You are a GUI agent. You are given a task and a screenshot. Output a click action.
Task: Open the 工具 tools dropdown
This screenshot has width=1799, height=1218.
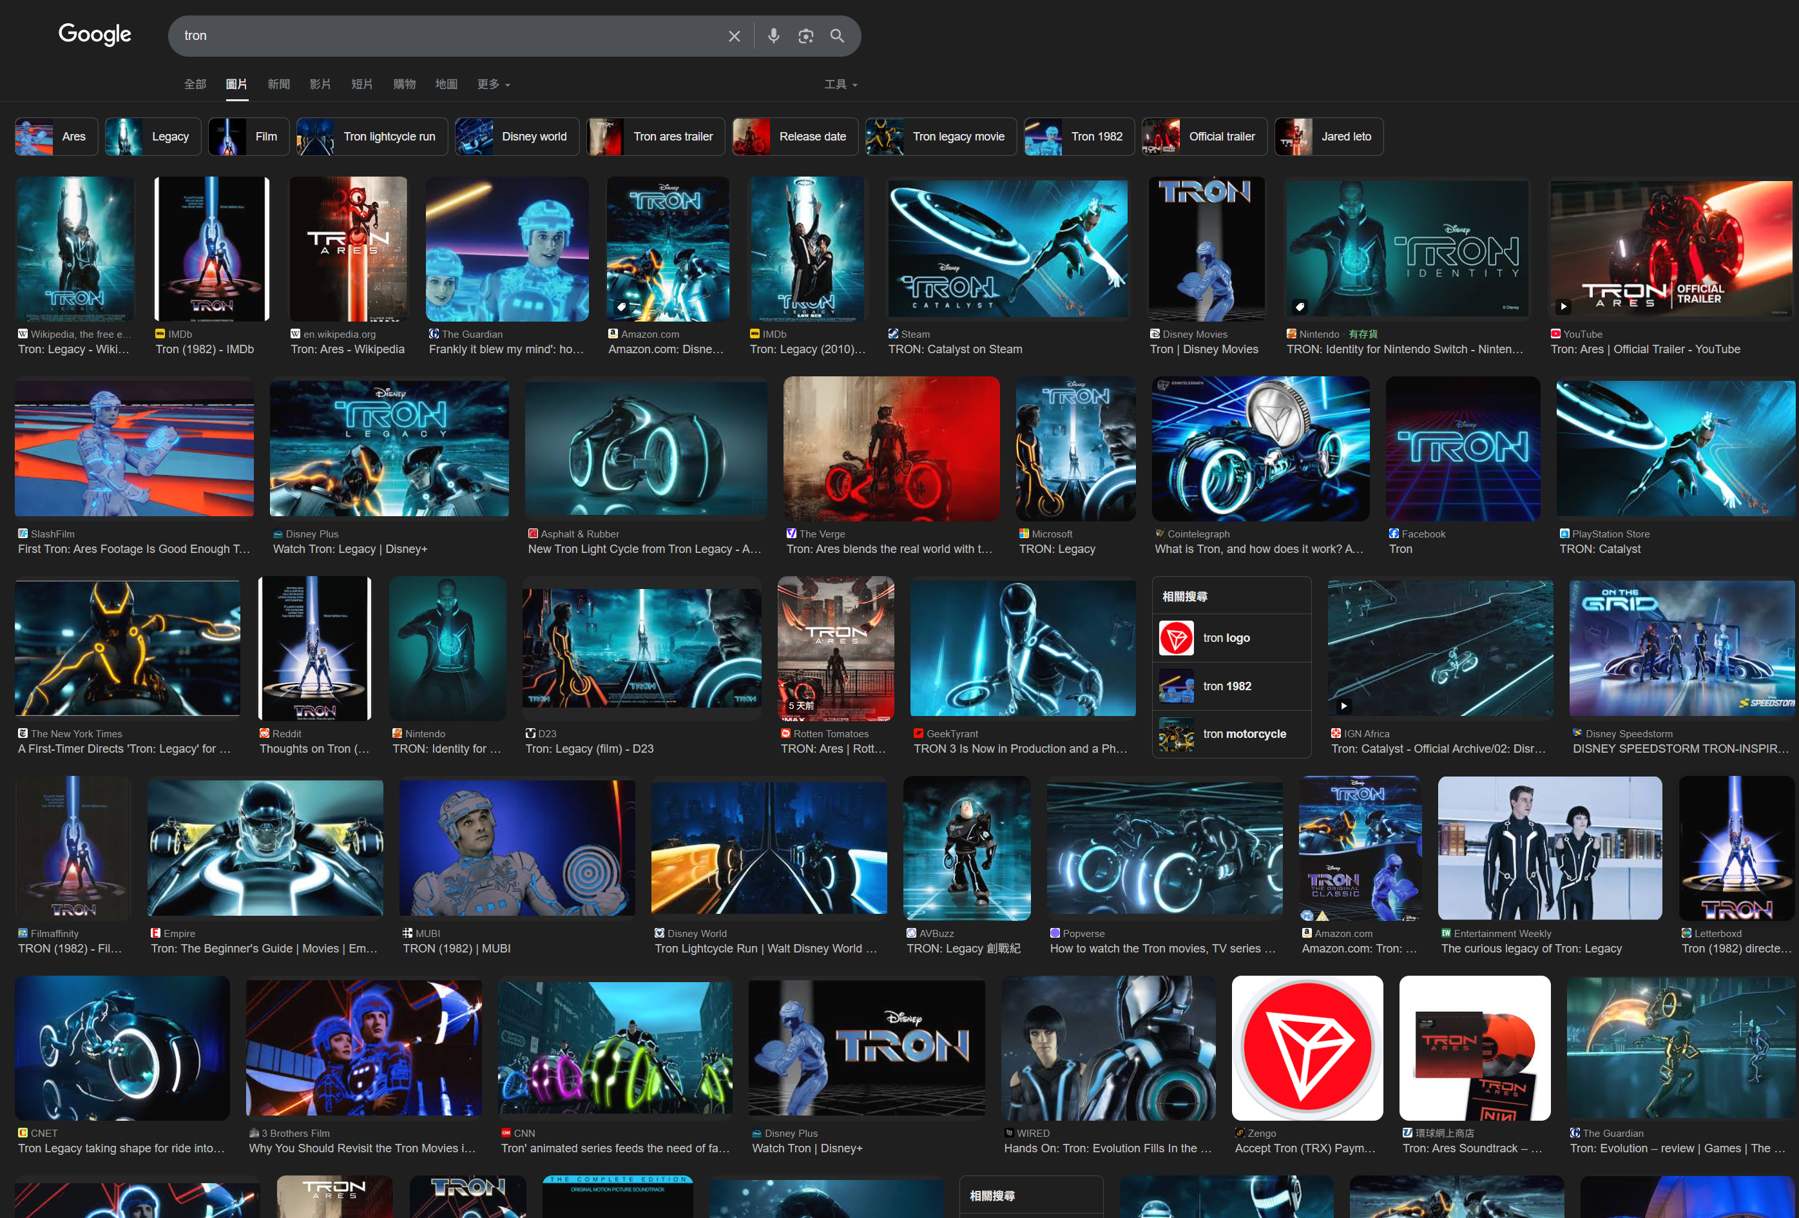(841, 84)
